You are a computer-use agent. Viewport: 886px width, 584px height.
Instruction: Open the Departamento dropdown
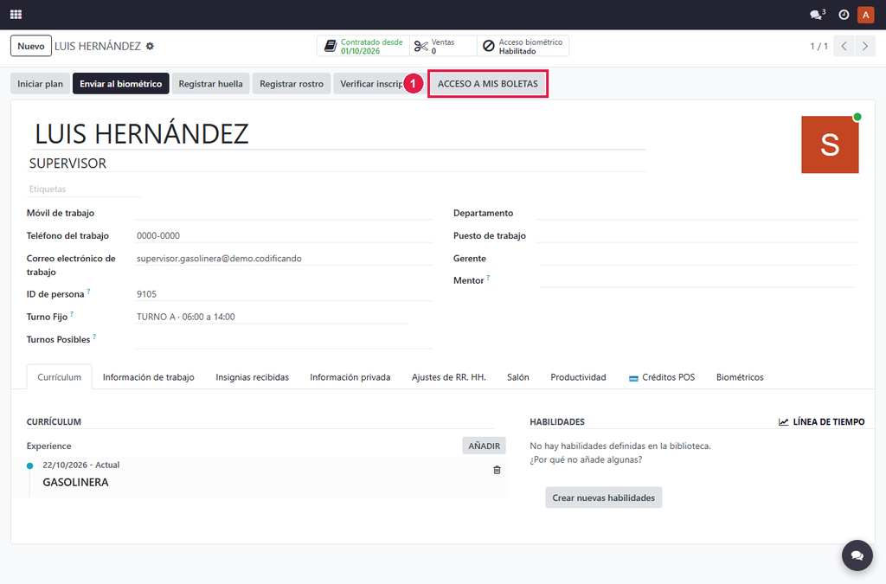698,213
